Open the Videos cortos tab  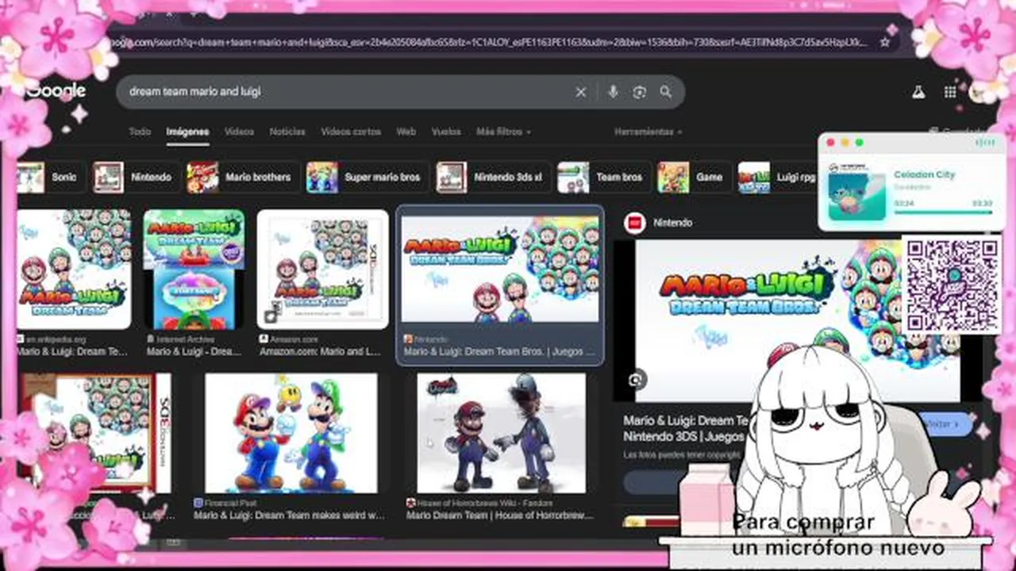pyautogui.click(x=351, y=132)
